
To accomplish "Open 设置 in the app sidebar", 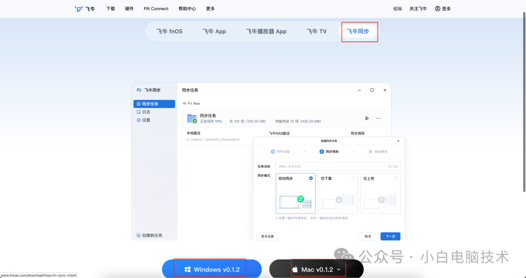I will tap(144, 120).
